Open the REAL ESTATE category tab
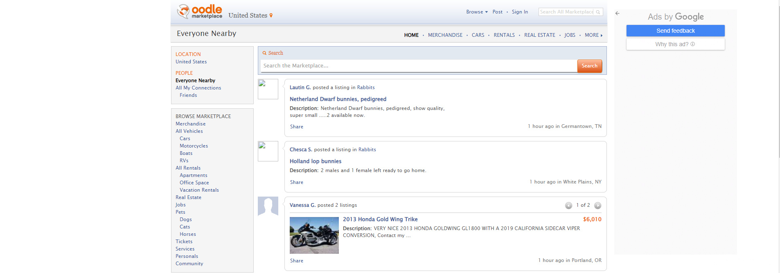The height and width of the screenshot is (273, 780). 539,35
